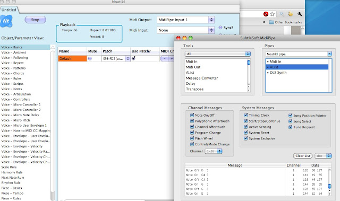Open the dec data format dropdown
The height and width of the screenshot is (201, 340).
click(323, 156)
